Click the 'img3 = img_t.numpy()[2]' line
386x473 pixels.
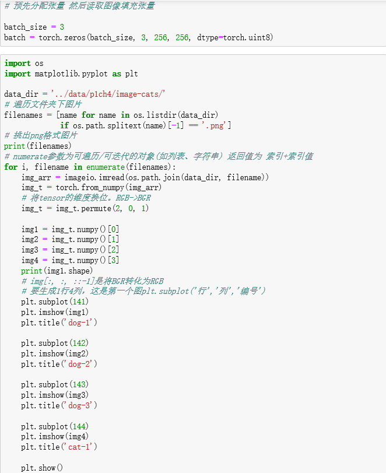[71, 250]
